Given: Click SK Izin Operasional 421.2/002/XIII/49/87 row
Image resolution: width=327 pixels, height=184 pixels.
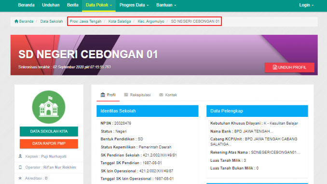Looking at the screenshot, I should click(137, 171).
